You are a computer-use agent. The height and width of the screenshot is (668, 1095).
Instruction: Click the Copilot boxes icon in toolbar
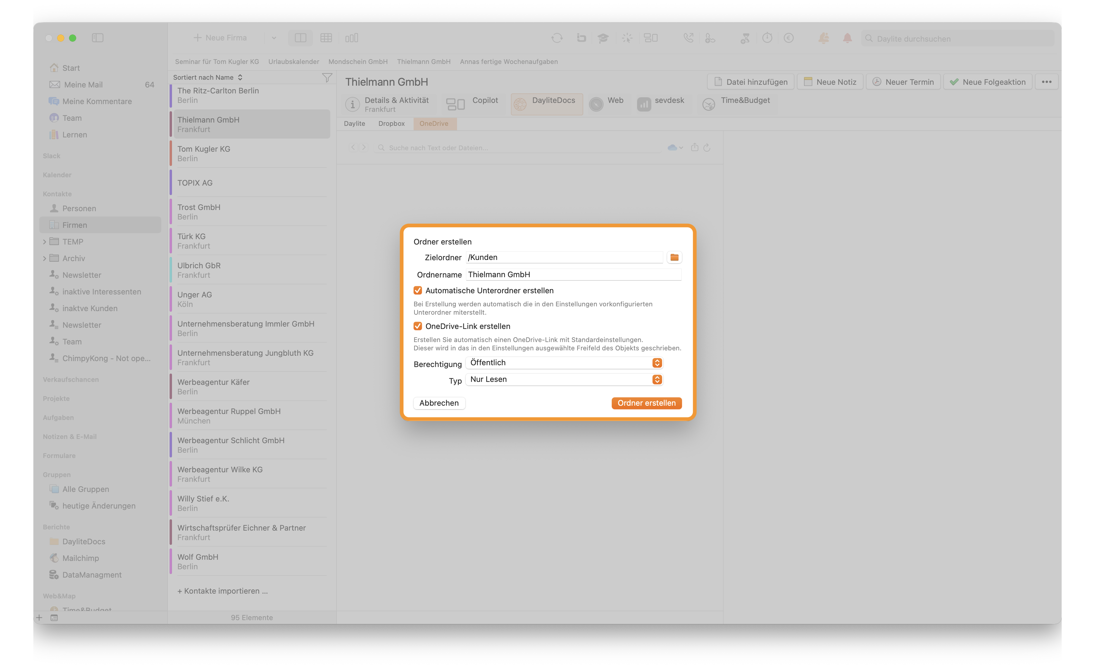[650, 38]
